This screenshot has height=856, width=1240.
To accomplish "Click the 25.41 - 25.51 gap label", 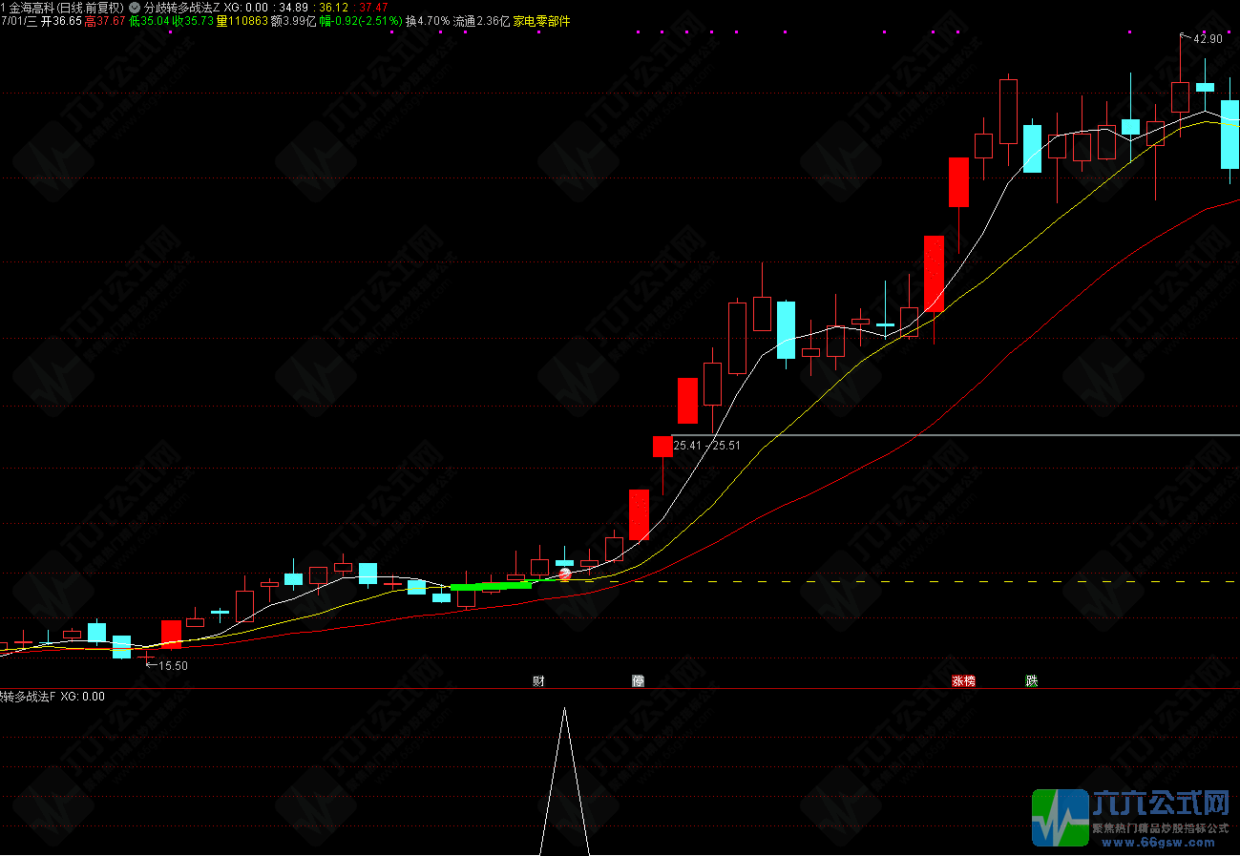I will (706, 445).
